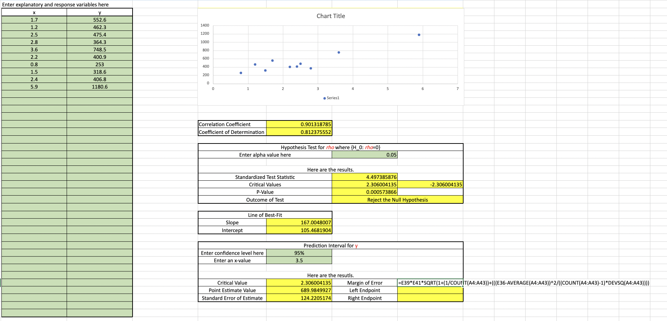The width and height of the screenshot is (667, 321).
Task: Select the y cell showing 253
Action: point(100,64)
